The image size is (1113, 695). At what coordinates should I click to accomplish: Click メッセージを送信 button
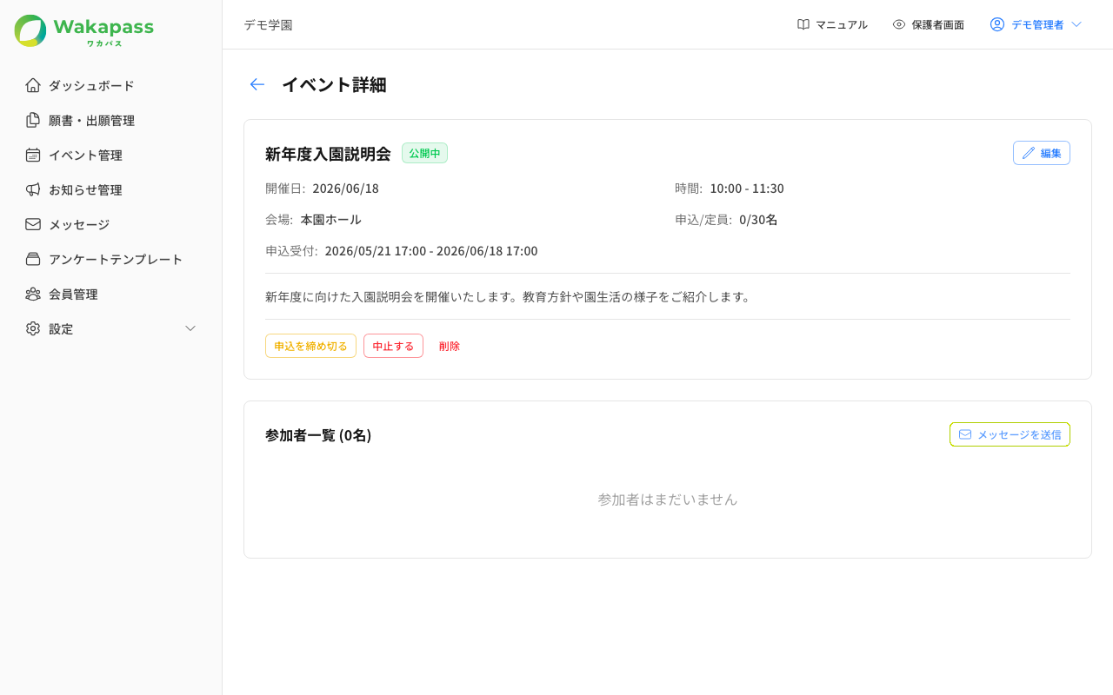tap(1010, 434)
